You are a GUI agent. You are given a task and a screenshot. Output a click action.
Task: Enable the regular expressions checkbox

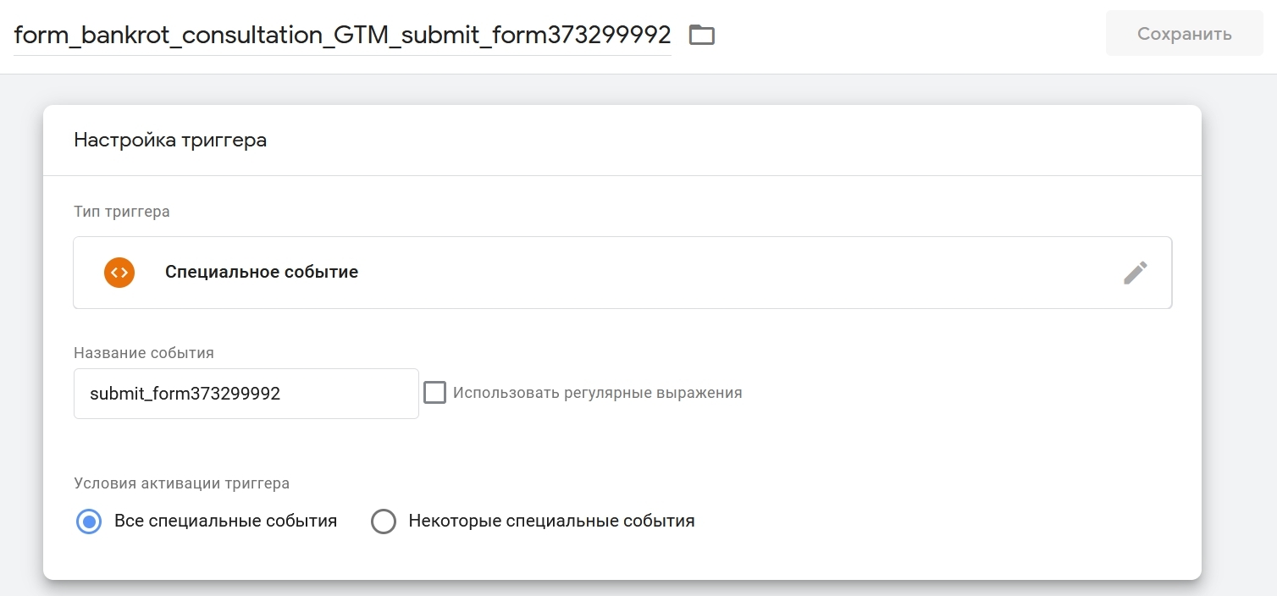pyautogui.click(x=435, y=393)
